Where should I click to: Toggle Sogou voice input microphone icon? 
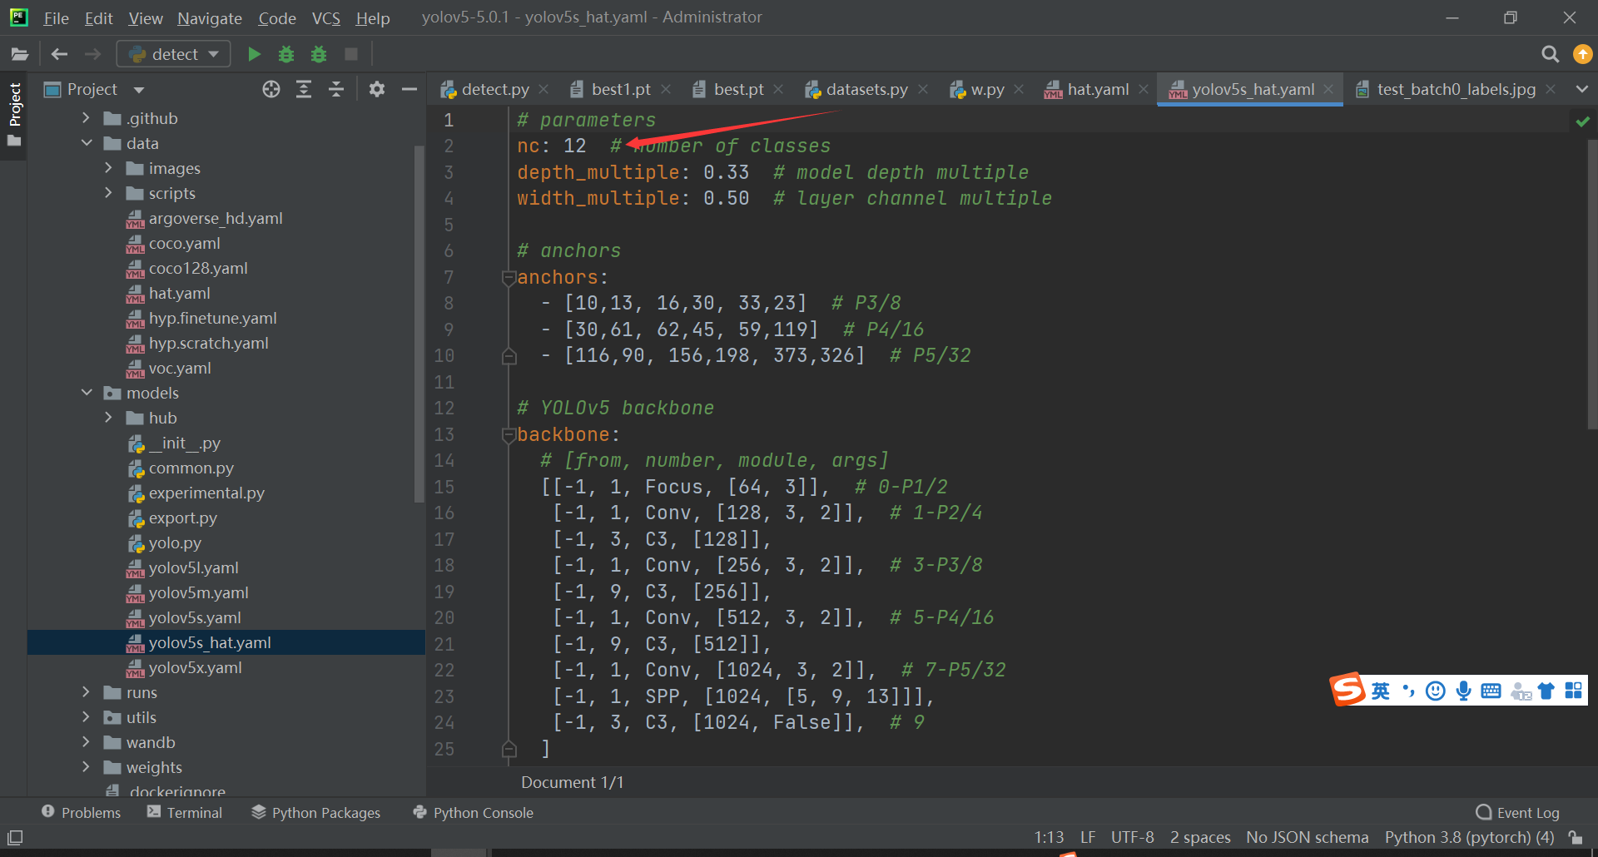pyautogui.click(x=1464, y=691)
